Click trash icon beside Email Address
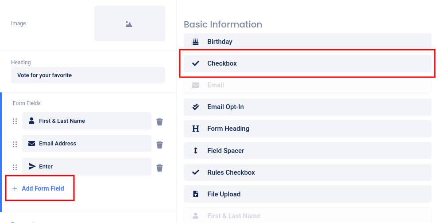437x223 pixels. pos(160,145)
